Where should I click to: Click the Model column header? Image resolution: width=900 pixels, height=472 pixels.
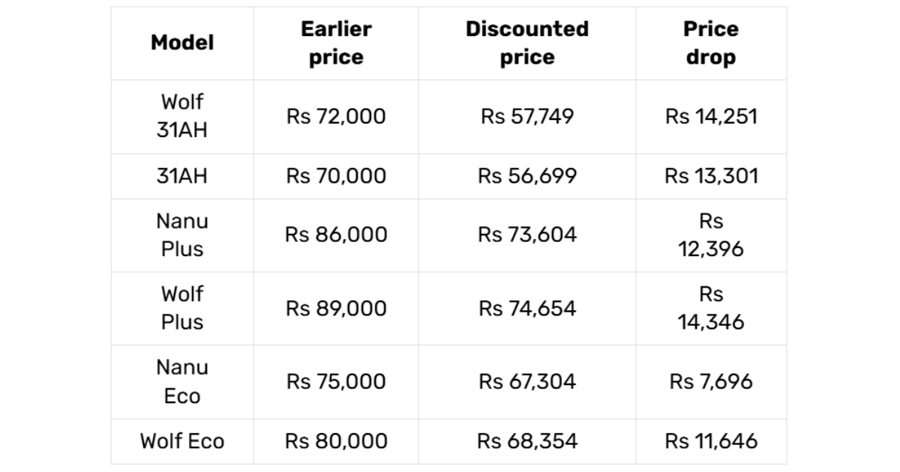pos(182,43)
